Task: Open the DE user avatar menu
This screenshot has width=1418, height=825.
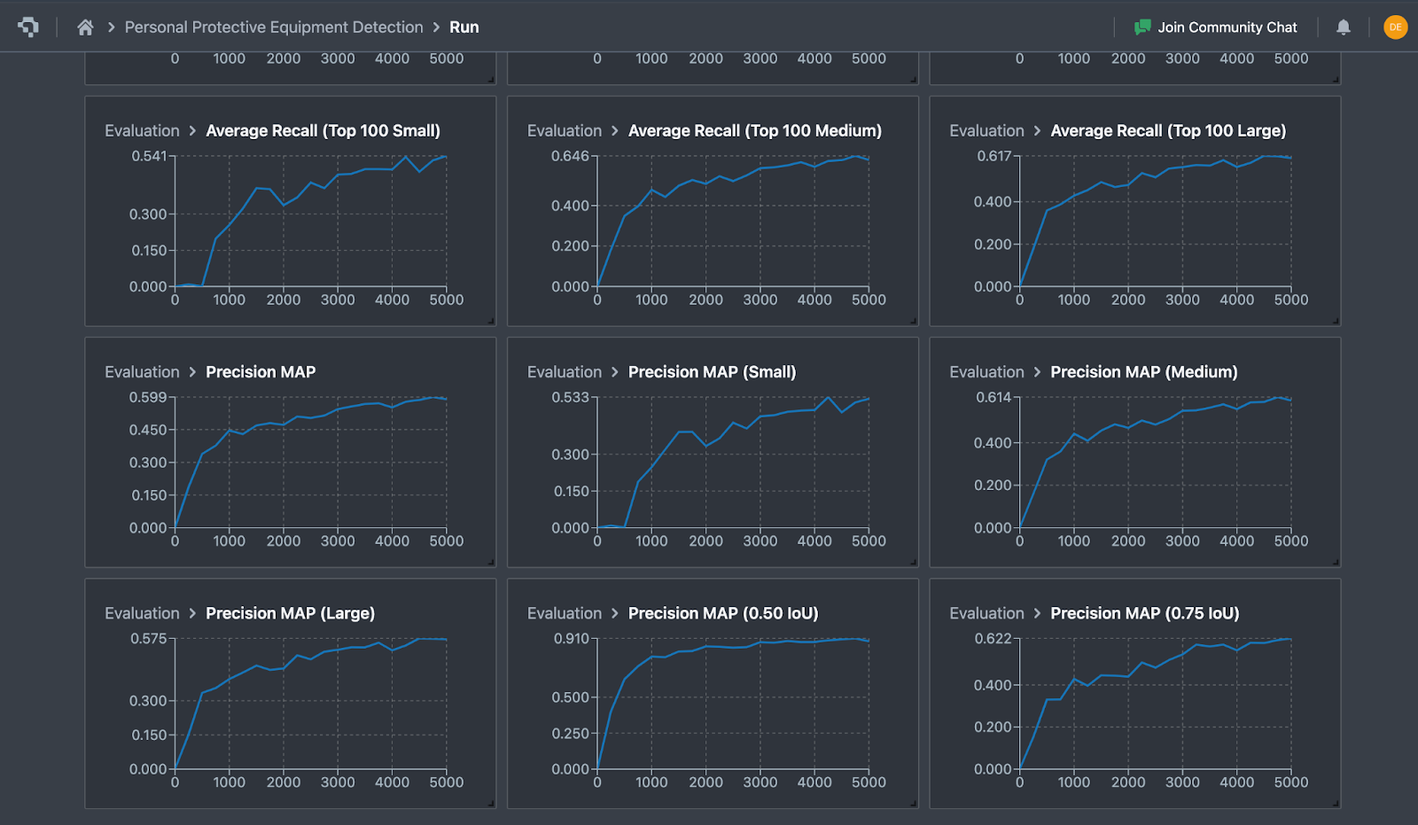Action: pos(1395,27)
